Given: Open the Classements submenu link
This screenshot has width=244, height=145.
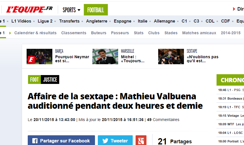Looking at the screenshot, I should click(74, 33).
